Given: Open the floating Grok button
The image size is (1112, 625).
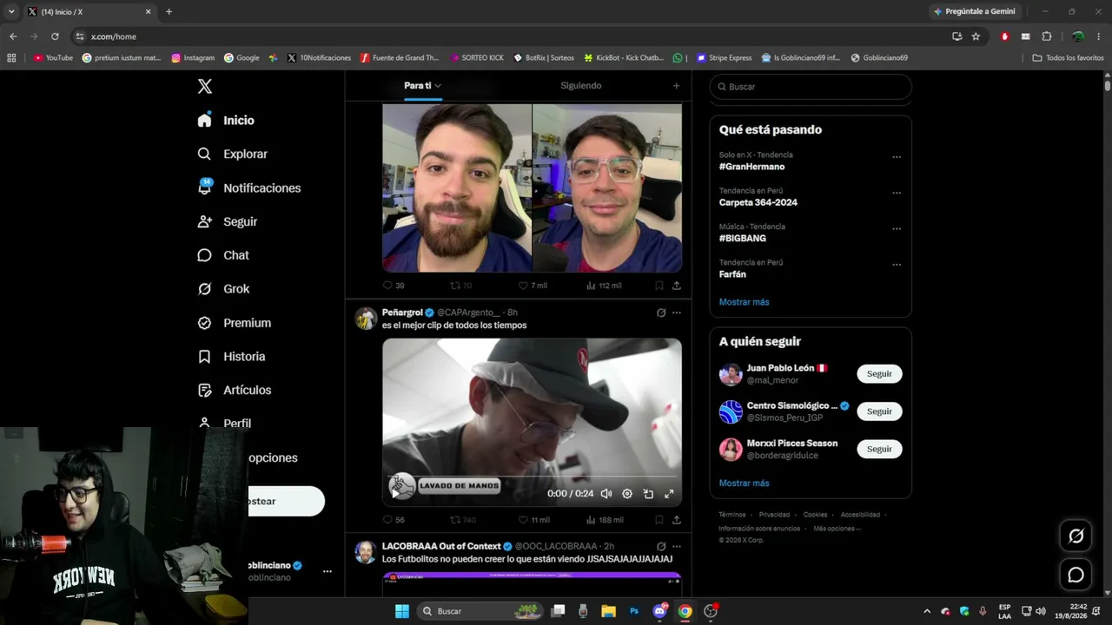Looking at the screenshot, I should tap(1076, 536).
